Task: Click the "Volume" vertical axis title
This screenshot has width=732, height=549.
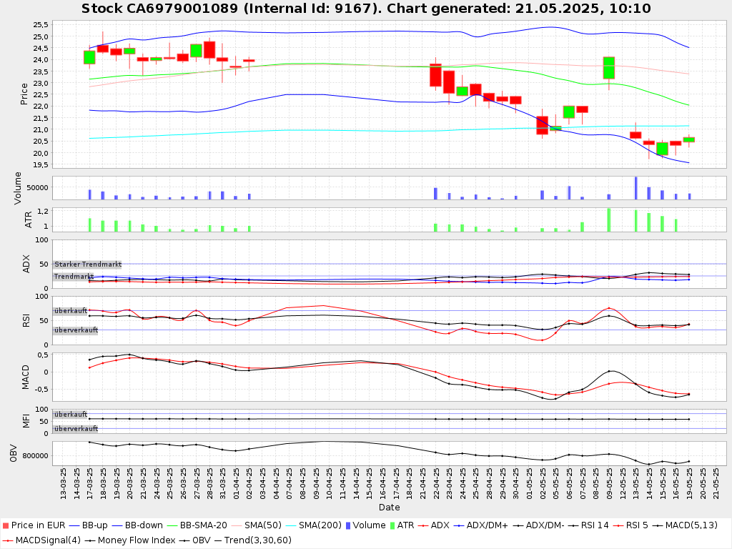Action: [x=18, y=188]
